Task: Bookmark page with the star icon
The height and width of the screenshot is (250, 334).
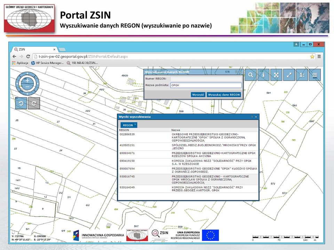Action: tap(312, 57)
